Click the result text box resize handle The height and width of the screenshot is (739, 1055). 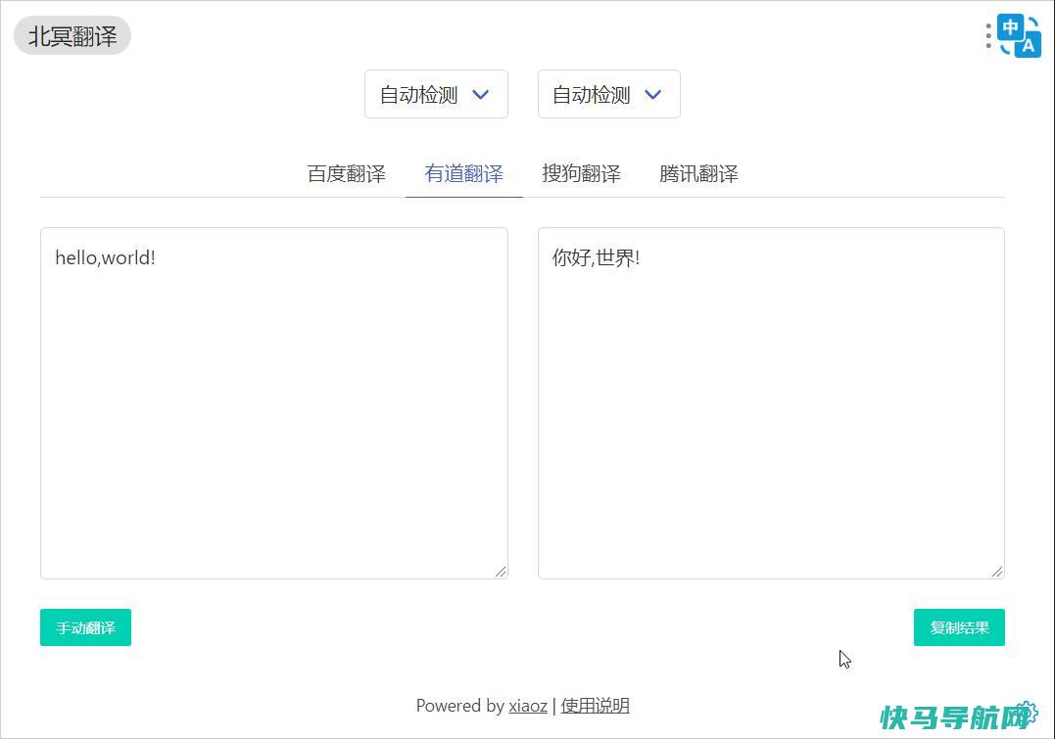[997, 572]
